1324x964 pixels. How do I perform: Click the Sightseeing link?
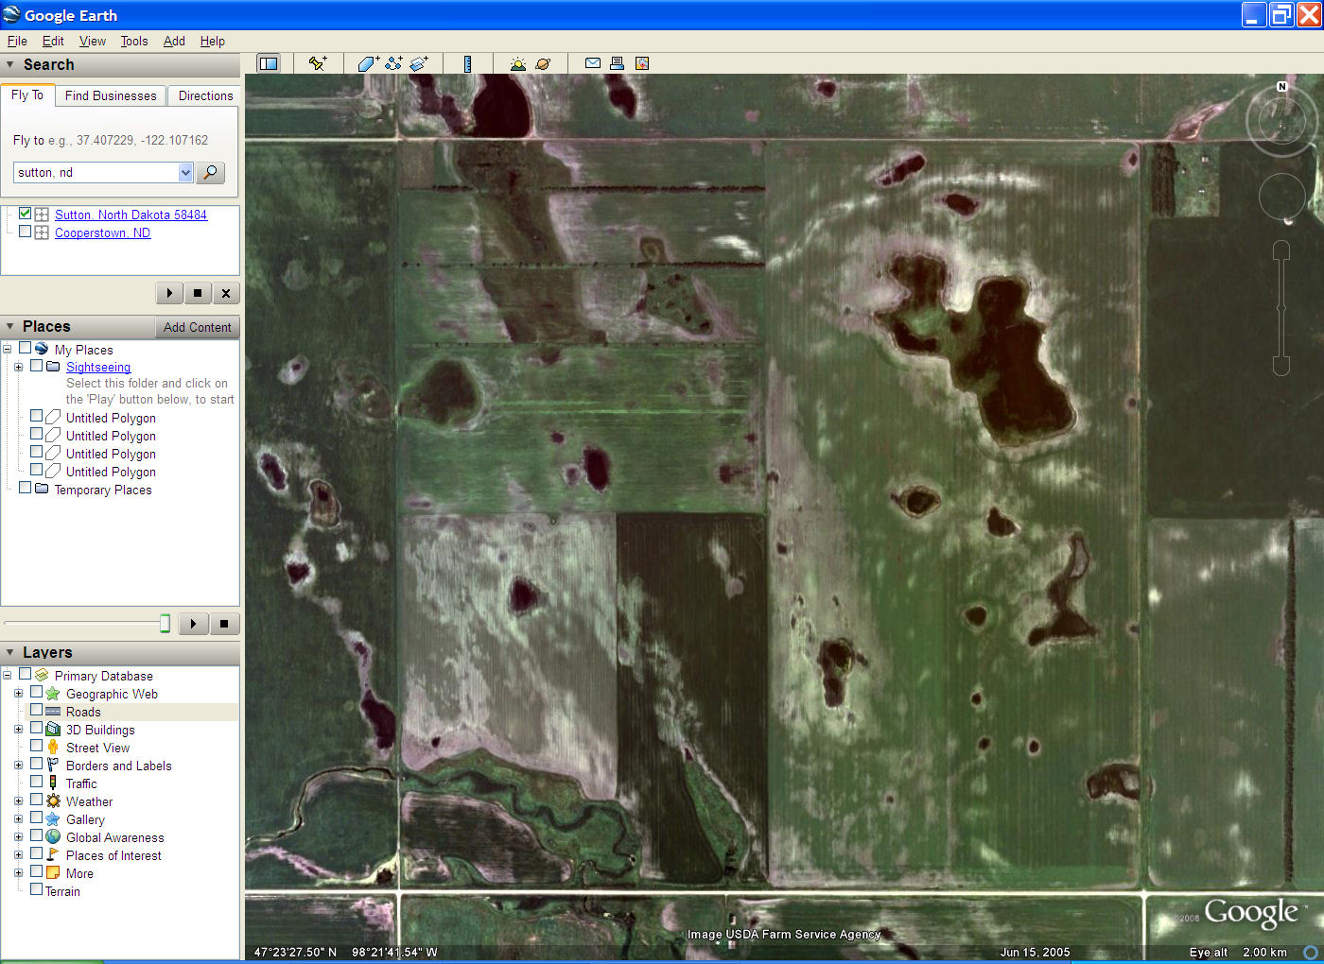(98, 367)
